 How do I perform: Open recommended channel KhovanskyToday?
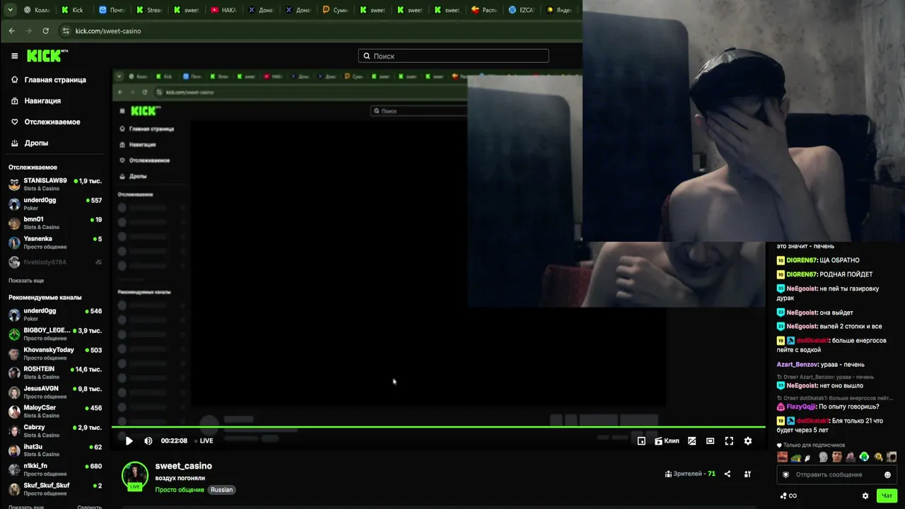pos(55,353)
